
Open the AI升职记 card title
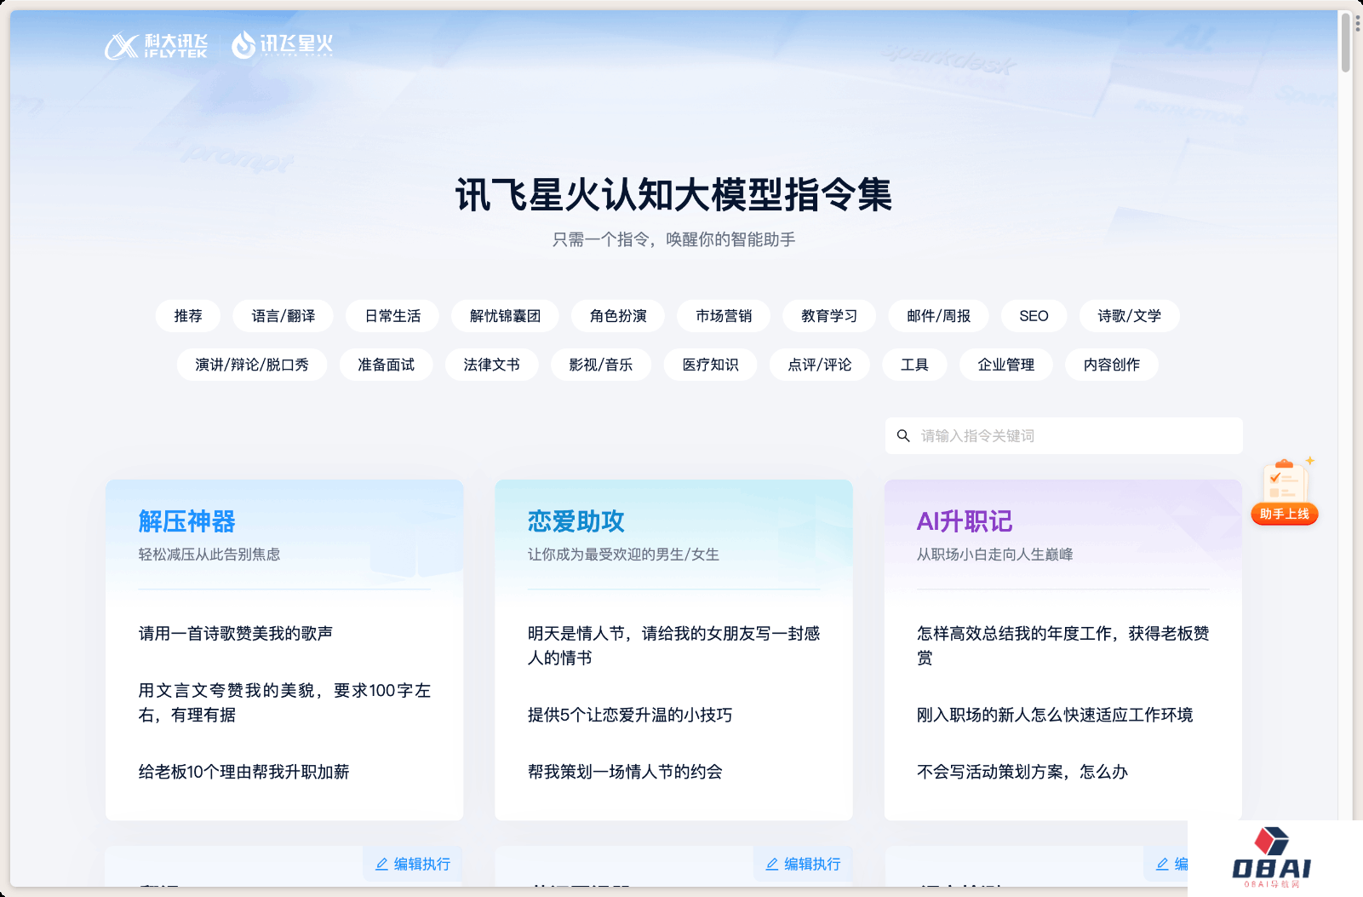pos(965,521)
